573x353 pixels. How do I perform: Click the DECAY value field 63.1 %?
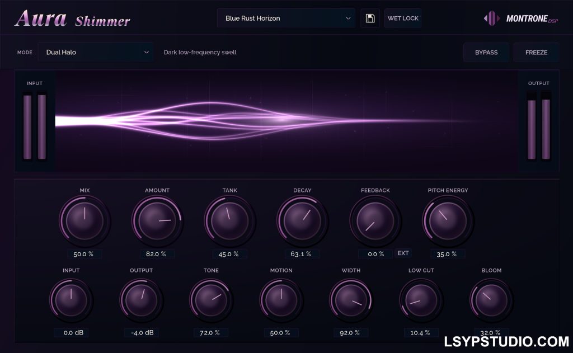[x=302, y=254]
